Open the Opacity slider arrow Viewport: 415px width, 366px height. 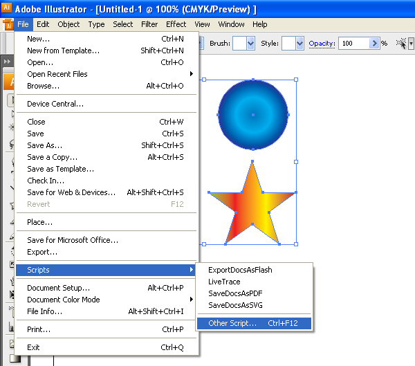[x=374, y=44]
